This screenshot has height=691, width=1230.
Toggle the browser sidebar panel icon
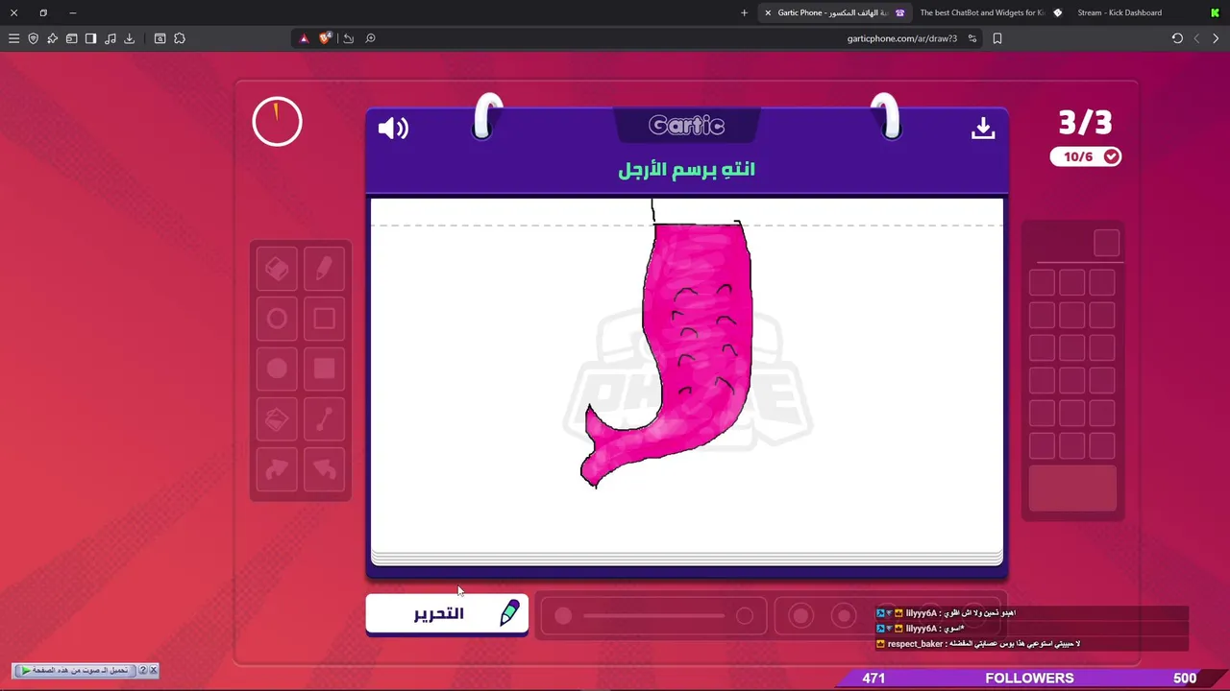pos(90,38)
